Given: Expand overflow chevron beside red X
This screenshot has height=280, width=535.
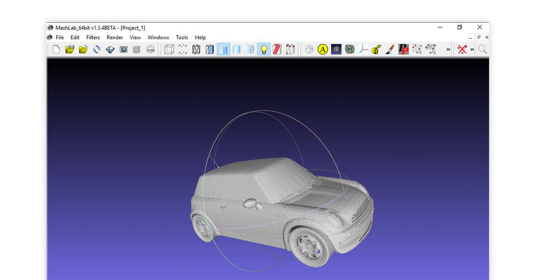Looking at the screenshot, I should (472, 49).
